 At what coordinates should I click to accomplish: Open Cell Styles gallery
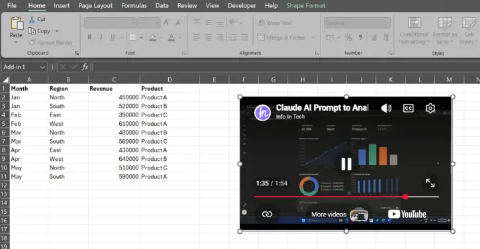468,30
